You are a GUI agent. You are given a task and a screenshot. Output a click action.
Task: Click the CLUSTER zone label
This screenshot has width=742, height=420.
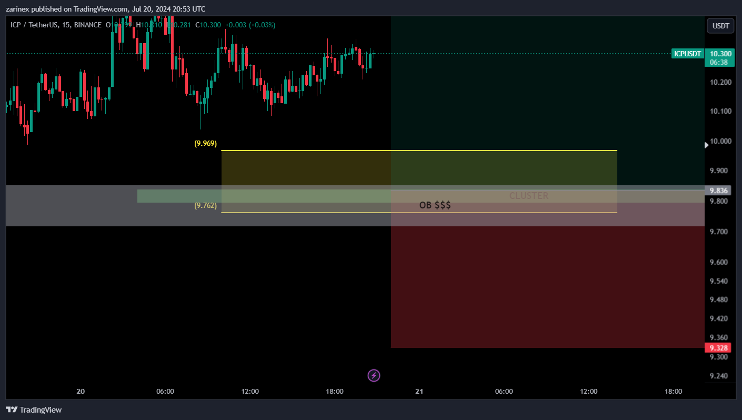click(x=528, y=196)
